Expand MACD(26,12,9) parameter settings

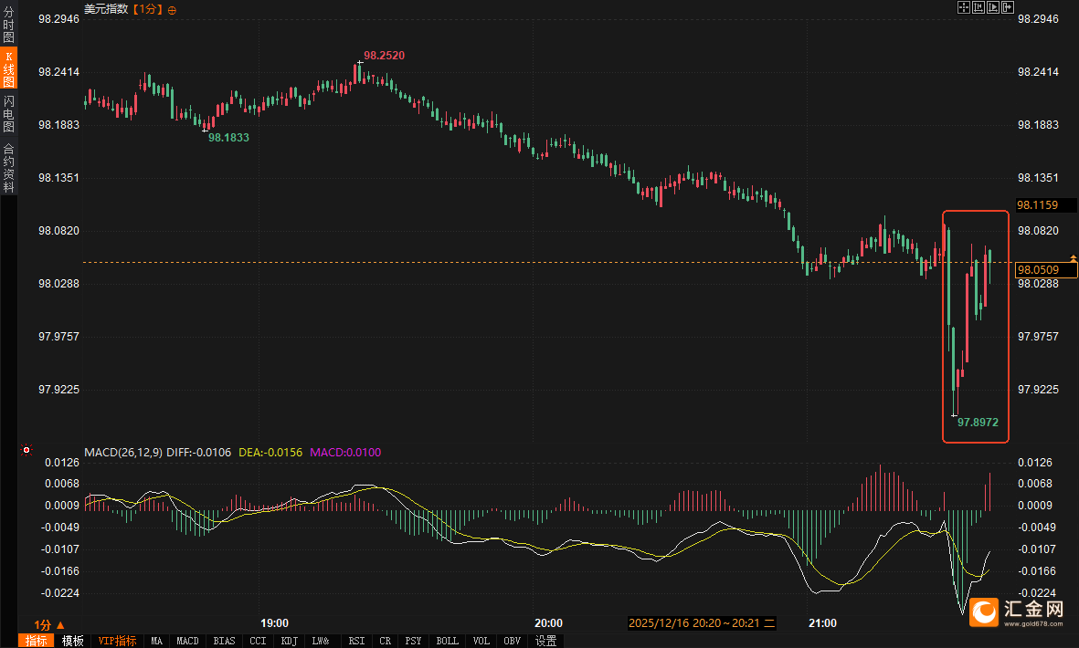(x=122, y=452)
